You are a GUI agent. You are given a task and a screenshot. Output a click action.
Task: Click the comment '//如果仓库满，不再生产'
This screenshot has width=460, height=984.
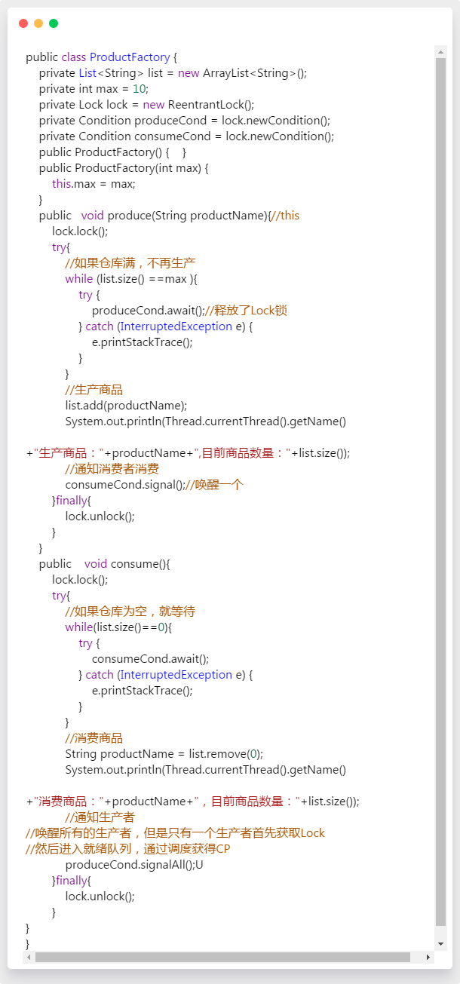[130, 263]
